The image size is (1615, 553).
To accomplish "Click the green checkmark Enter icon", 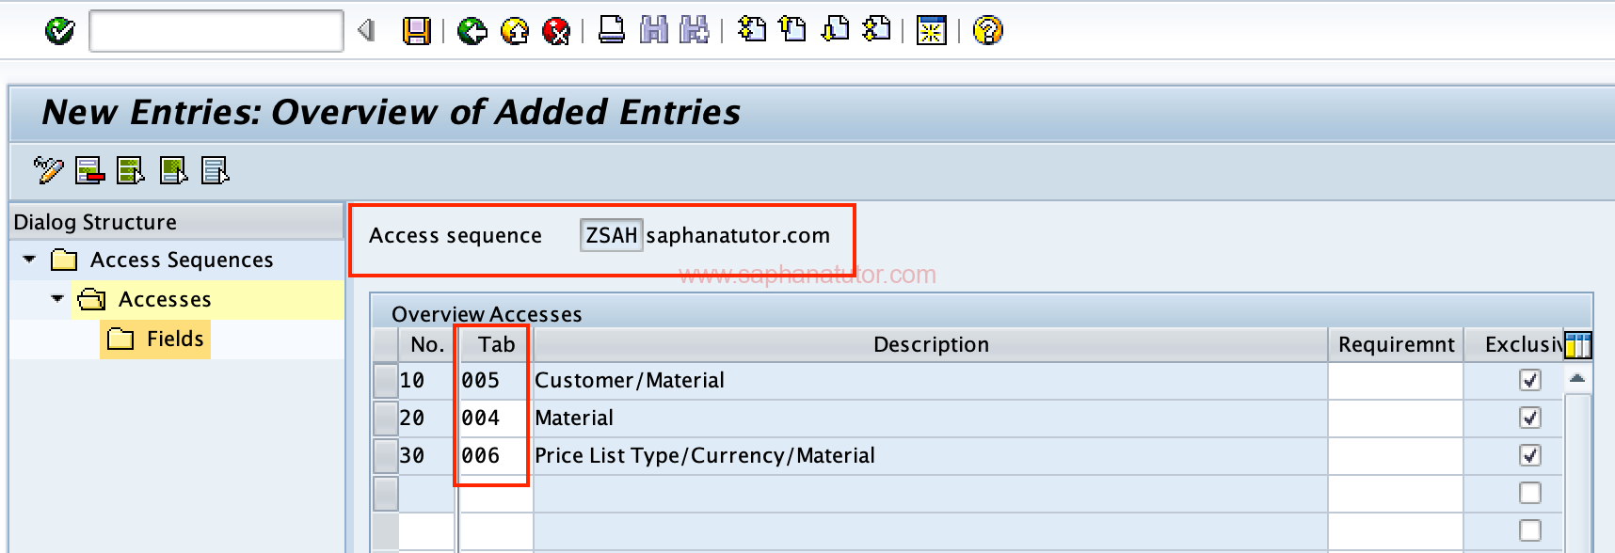I will pyautogui.click(x=60, y=31).
